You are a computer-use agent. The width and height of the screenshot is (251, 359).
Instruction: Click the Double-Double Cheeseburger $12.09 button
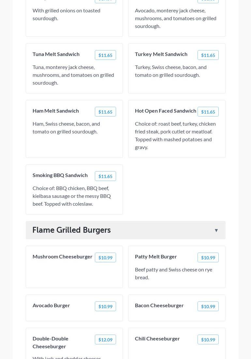(105, 340)
